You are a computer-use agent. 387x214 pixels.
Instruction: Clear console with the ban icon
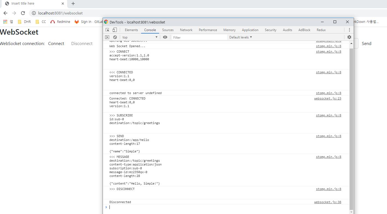115,37
